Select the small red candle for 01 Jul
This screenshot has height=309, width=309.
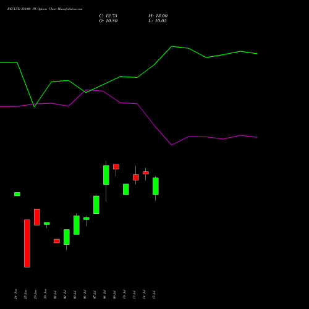click(57, 241)
